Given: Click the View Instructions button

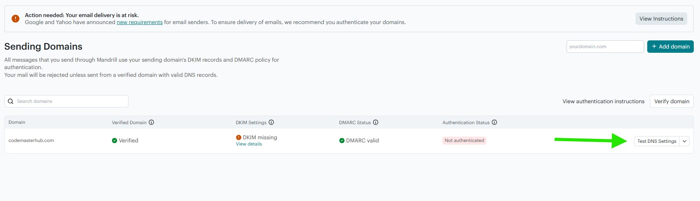Looking at the screenshot, I should pos(661,19).
